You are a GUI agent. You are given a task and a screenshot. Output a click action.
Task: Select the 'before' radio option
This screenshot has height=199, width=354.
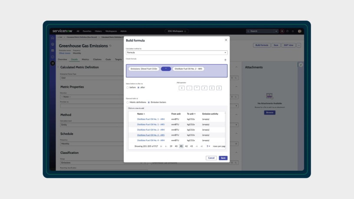tap(128, 88)
